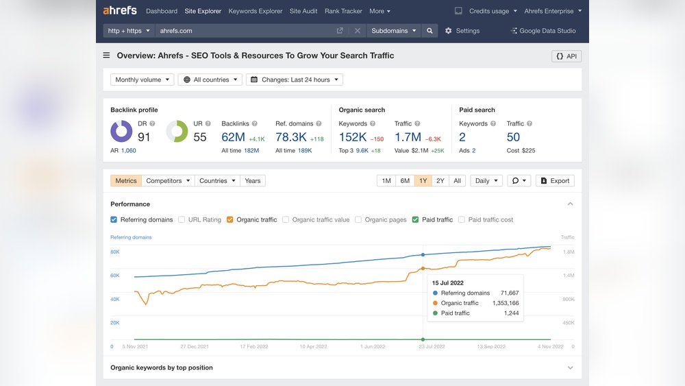The height and width of the screenshot is (386, 685).
Task: Open the annotations comment bubble dropdown
Action: (519, 180)
